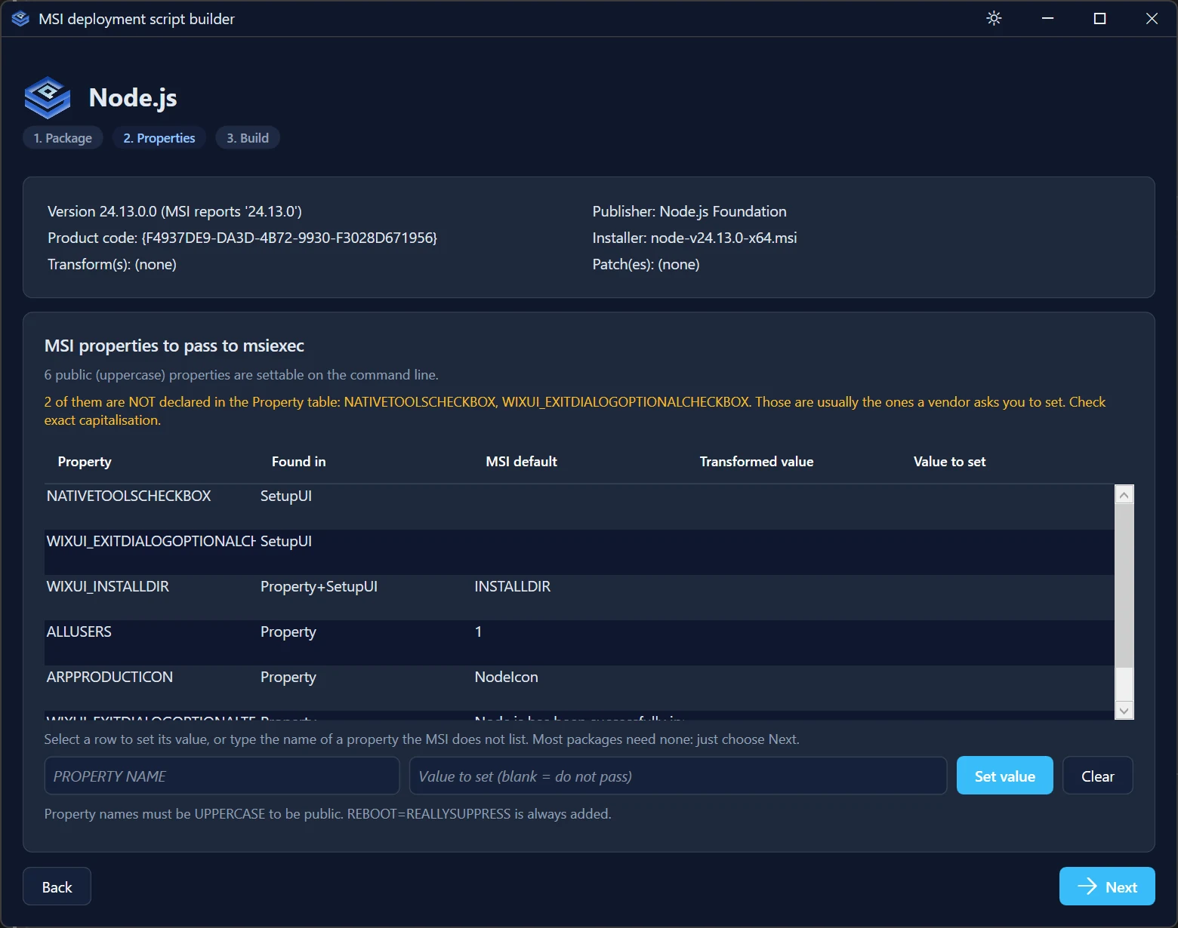
Task: Click the title bar app icon
Action: 20,19
